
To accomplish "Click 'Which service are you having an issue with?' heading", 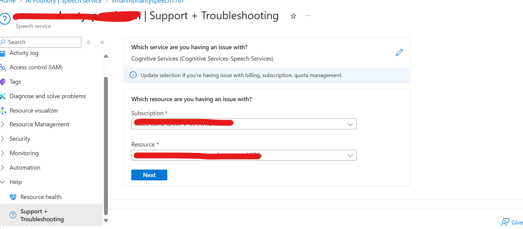I will coord(189,47).
